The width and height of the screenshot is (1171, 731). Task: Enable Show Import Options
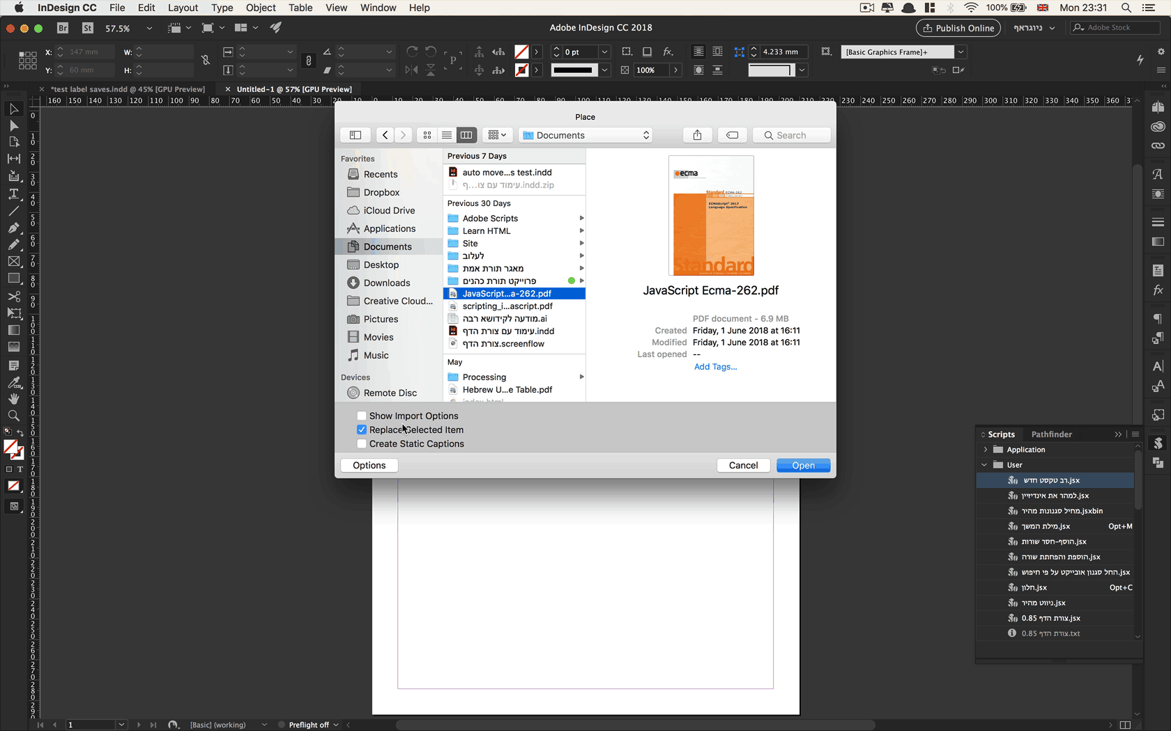pyautogui.click(x=362, y=415)
